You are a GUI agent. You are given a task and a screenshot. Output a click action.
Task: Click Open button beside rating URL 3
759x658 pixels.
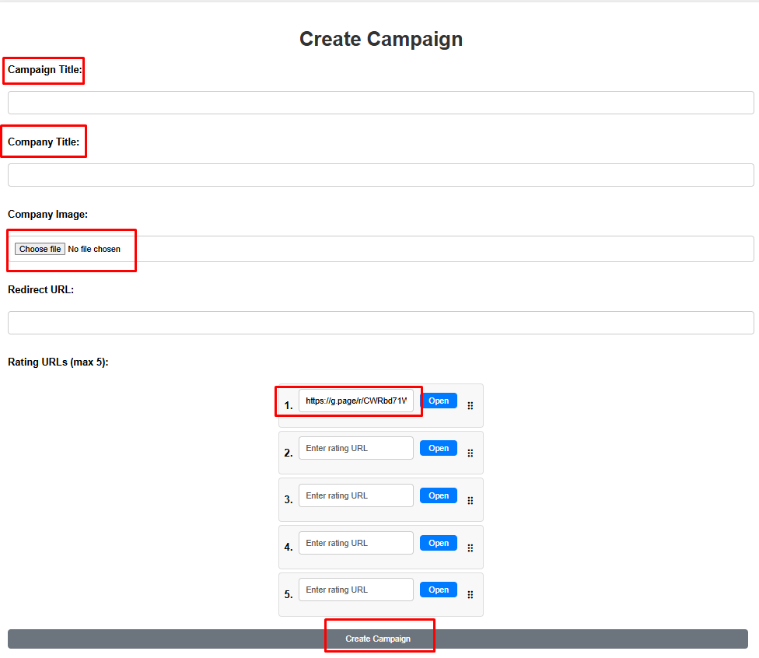pos(438,495)
